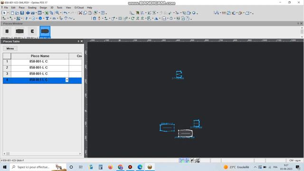
Task: Click the blue triangle grading icon
Action: tap(156, 19)
